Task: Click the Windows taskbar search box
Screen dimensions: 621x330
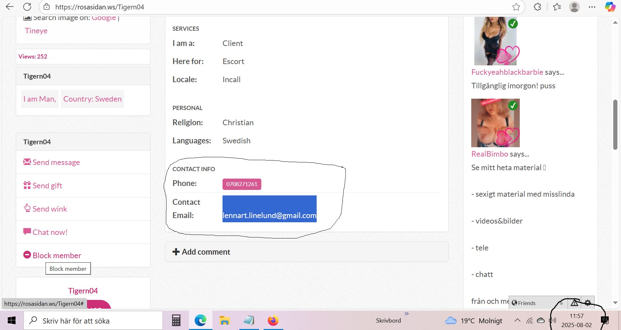Action: click(x=94, y=321)
